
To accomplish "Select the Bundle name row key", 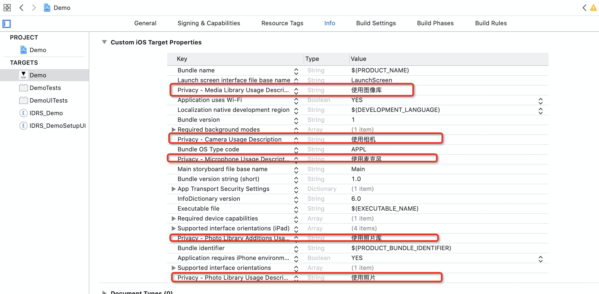I will click(x=196, y=70).
